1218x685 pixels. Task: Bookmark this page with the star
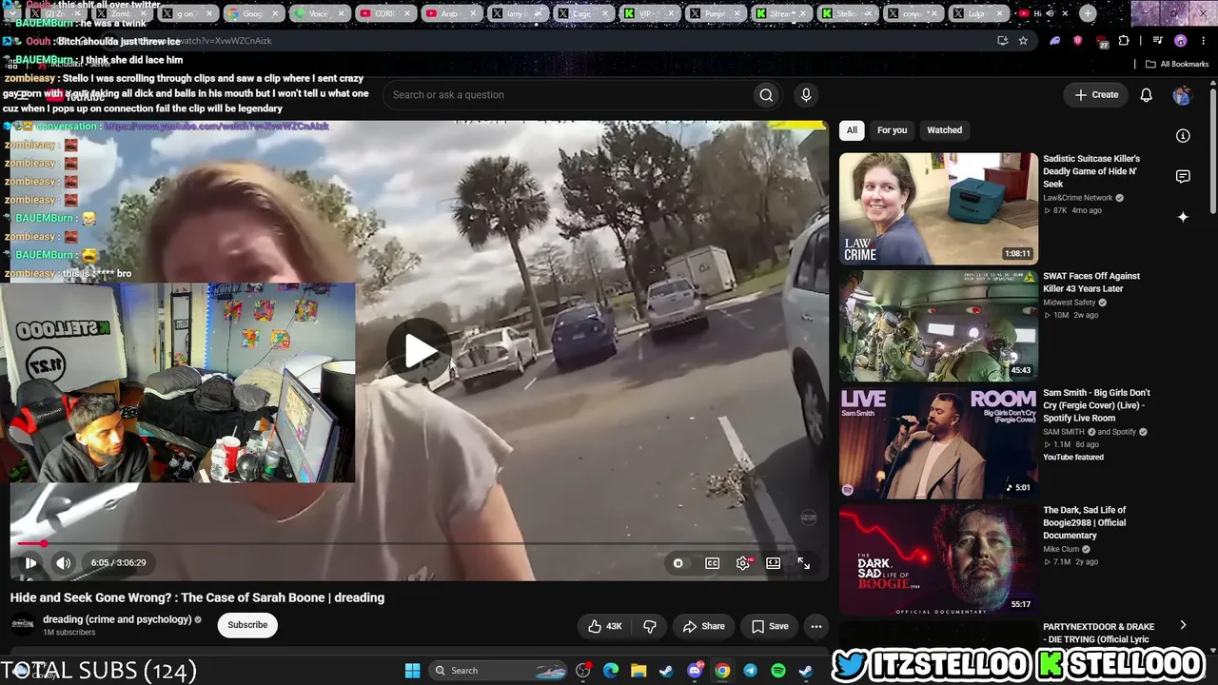pos(1023,41)
